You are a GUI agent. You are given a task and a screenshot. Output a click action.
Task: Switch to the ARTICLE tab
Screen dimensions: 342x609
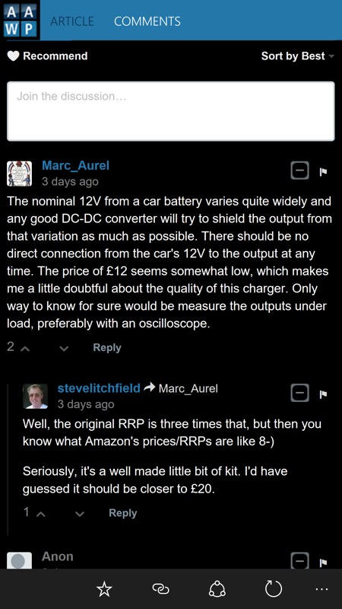coord(72,21)
